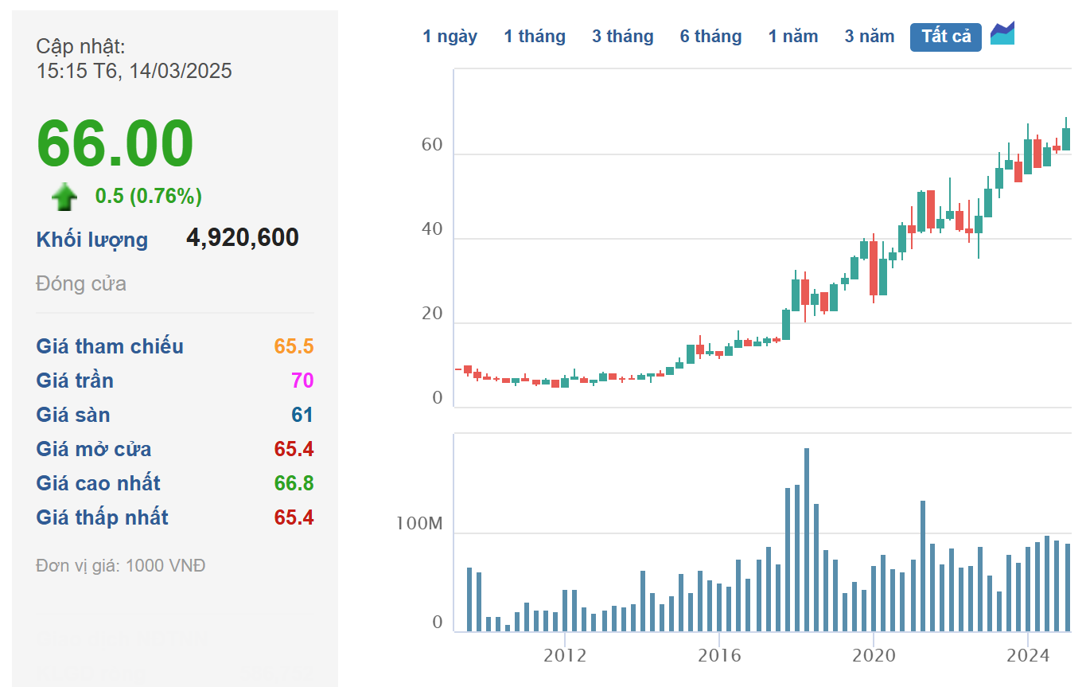Screen dimensions: 1086x687
Task: Click the current price 66.00
Action: point(115,143)
